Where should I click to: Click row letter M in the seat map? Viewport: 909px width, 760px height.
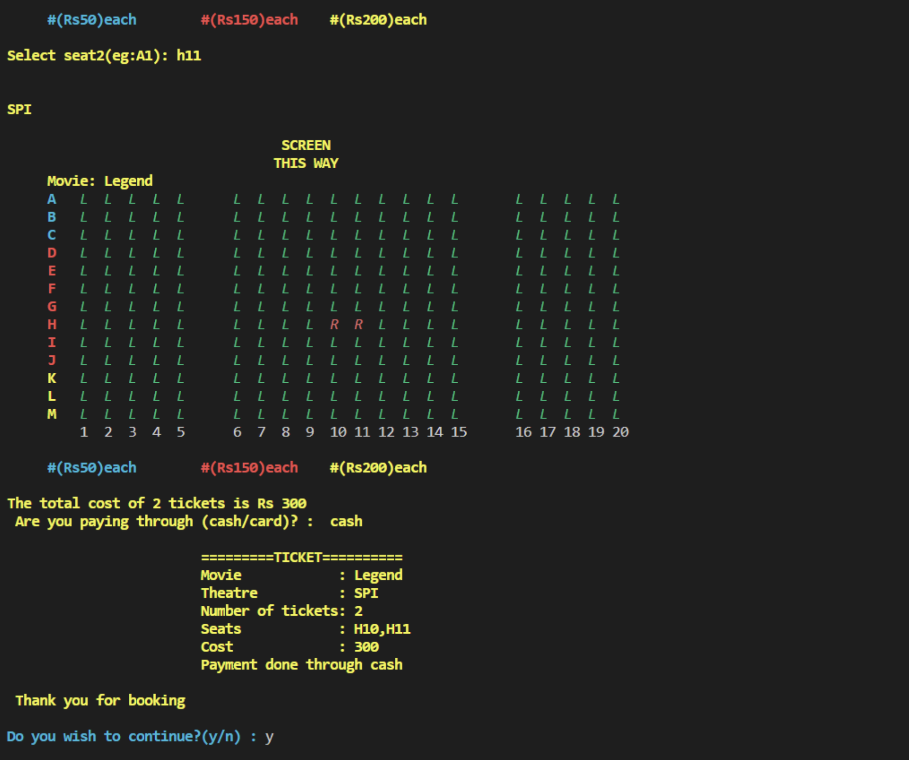point(52,414)
